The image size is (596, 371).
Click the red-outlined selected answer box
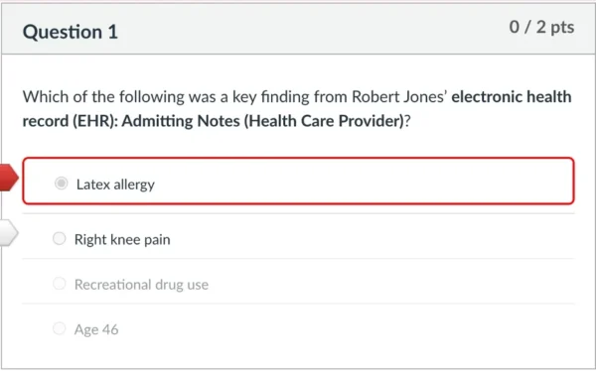(298, 181)
